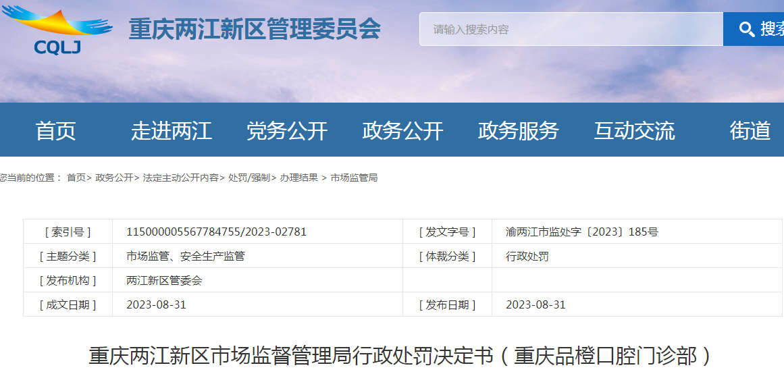784x374 pixels.
Task: Open the 政务公开 navigation menu item
Action: tap(403, 130)
